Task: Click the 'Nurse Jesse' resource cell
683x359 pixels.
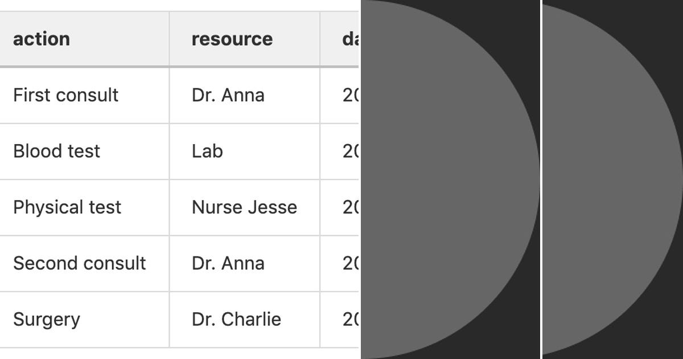Action: (x=245, y=207)
